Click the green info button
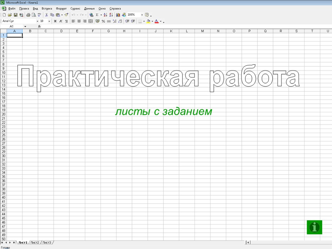 pos(314,227)
